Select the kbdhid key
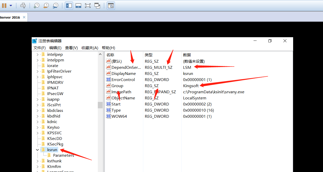The width and height of the screenshot is (323, 172). coord(54,116)
